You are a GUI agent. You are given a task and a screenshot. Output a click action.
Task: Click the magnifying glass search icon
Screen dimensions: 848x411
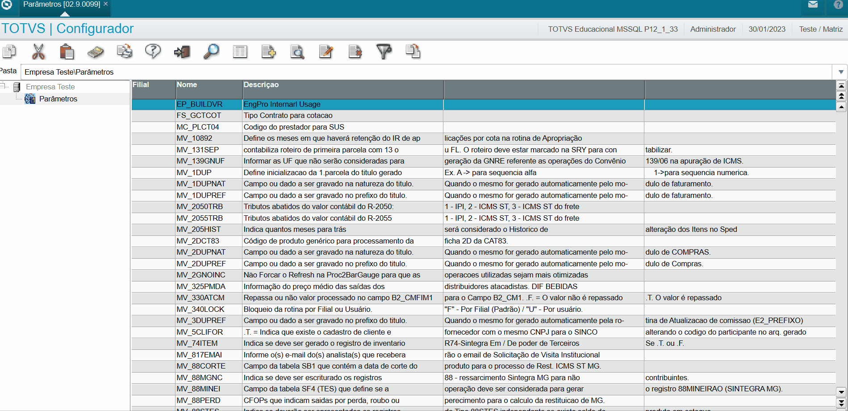pyautogui.click(x=211, y=52)
